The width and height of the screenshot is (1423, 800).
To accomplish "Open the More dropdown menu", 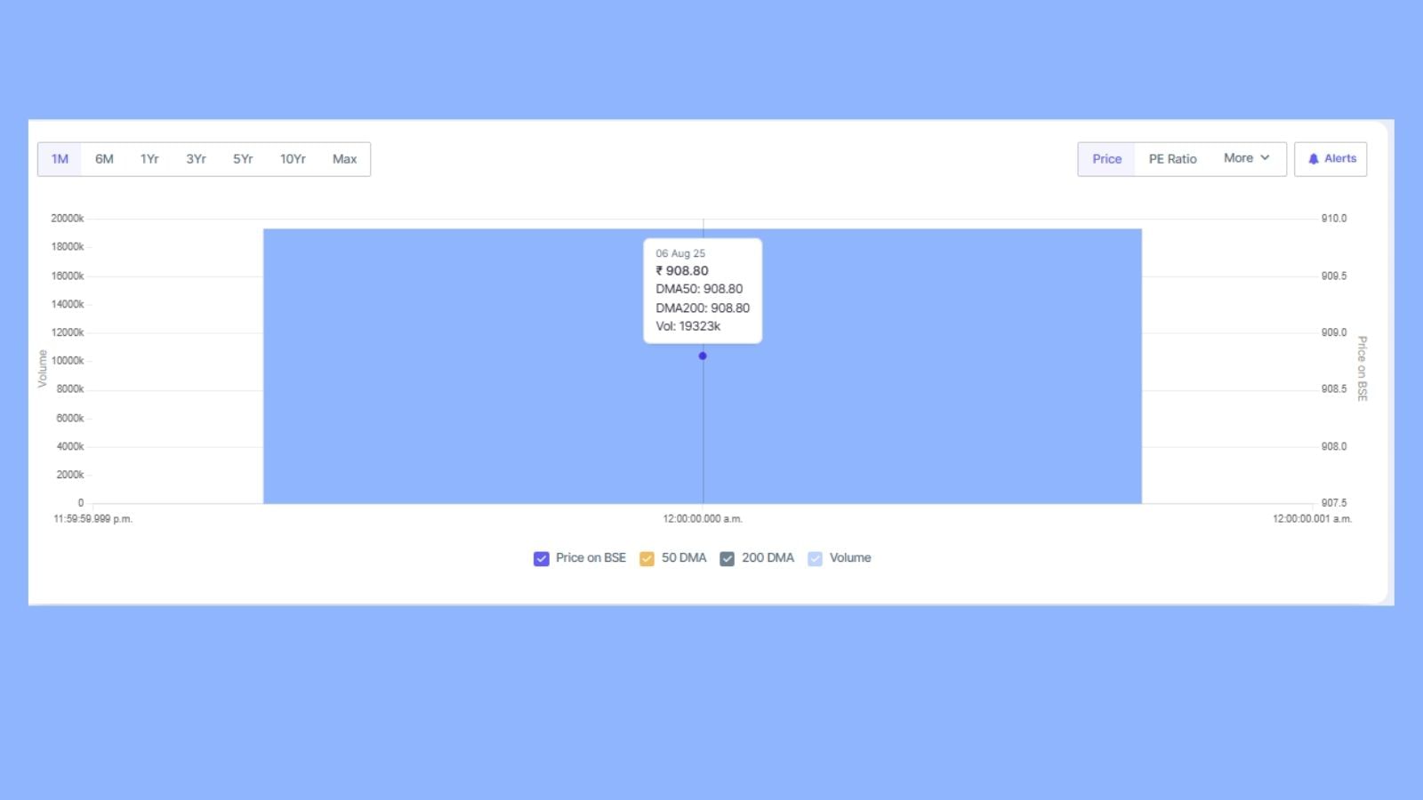I will tap(1246, 158).
